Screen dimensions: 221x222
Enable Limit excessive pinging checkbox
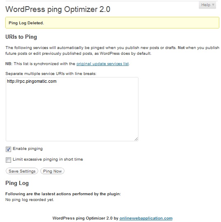coord(8,160)
